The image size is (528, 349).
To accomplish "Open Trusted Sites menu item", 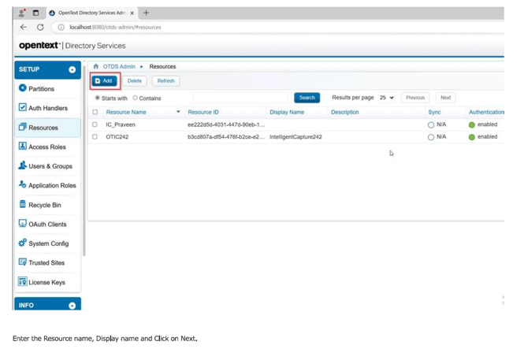I will pyautogui.click(x=46, y=262).
